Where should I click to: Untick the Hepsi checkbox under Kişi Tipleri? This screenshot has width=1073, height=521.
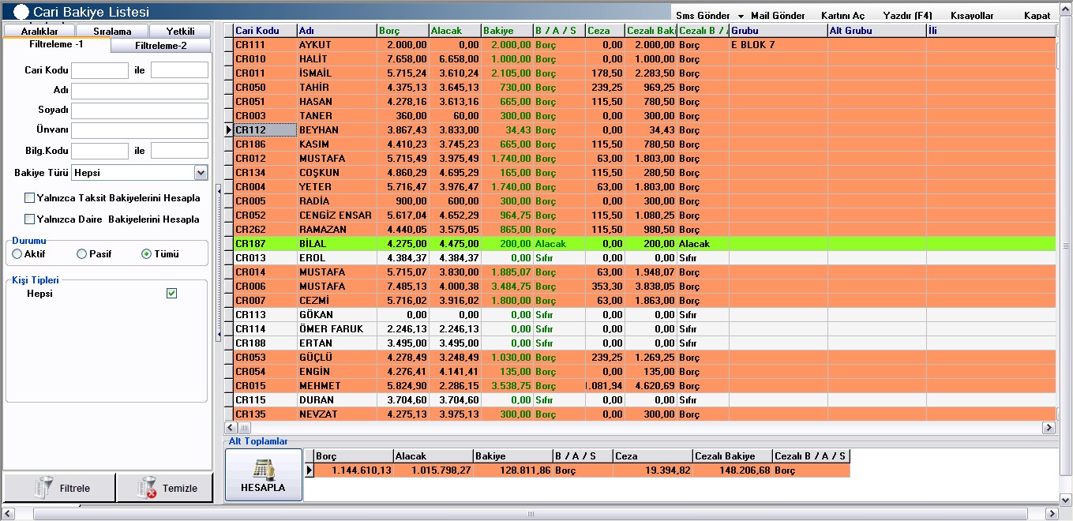point(172,294)
